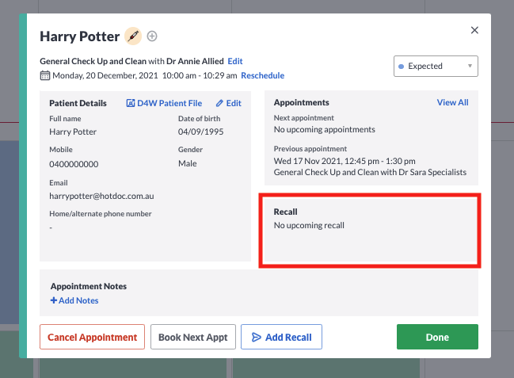Click the 'Recall' section heading
This screenshot has height=378, width=514.
point(286,212)
